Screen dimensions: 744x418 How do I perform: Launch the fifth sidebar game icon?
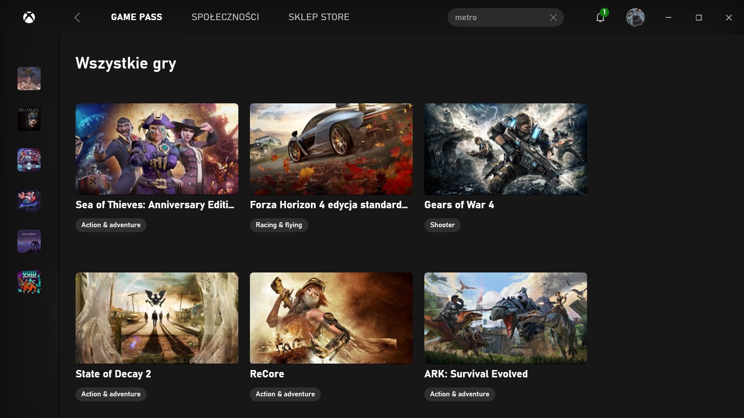[29, 241]
